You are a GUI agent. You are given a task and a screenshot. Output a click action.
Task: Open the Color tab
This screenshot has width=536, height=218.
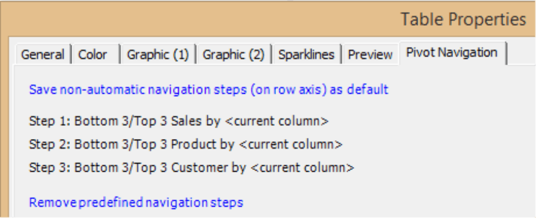pyautogui.click(x=96, y=54)
